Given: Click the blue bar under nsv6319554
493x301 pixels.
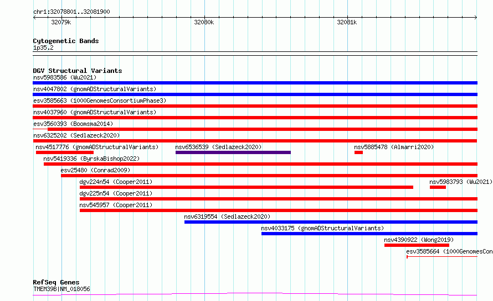Looking at the screenshot, I should (x=331, y=222).
